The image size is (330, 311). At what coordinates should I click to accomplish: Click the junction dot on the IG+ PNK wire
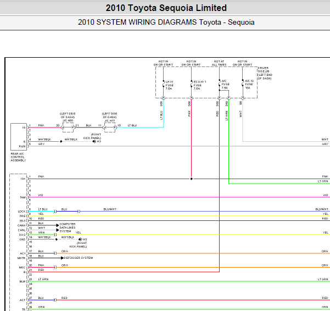click(191, 179)
